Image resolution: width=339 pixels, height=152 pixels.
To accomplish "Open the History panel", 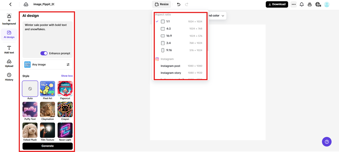I will (9, 77).
